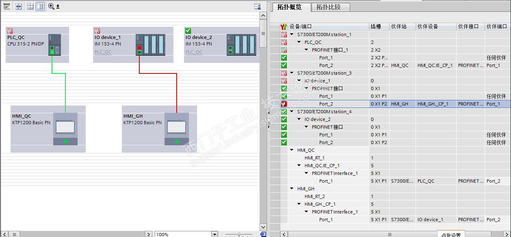Screen dimensions: 511x237
Task: Select the HMI_QC panel image
Action: [x=65, y=129]
